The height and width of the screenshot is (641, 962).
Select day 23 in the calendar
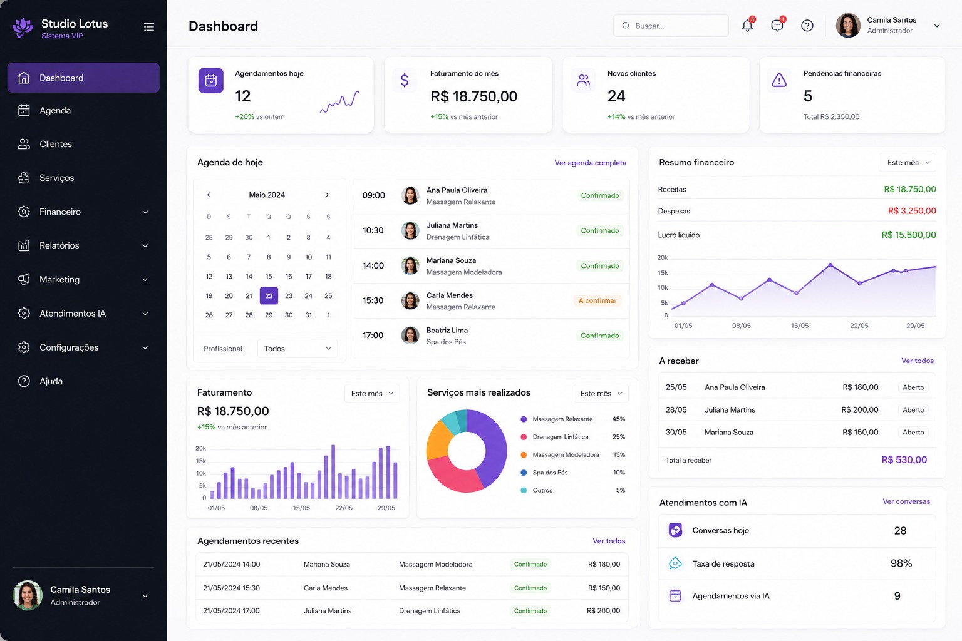(289, 296)
